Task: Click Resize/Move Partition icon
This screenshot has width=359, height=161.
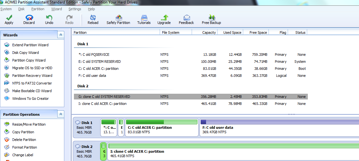Action: tap(7, 124)
